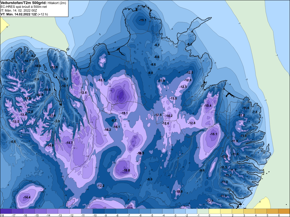Image resolution: width=290 pixels, height=217 pixels.
Task: Click the 6 legend scale label
Action: (x=279, y=215)
